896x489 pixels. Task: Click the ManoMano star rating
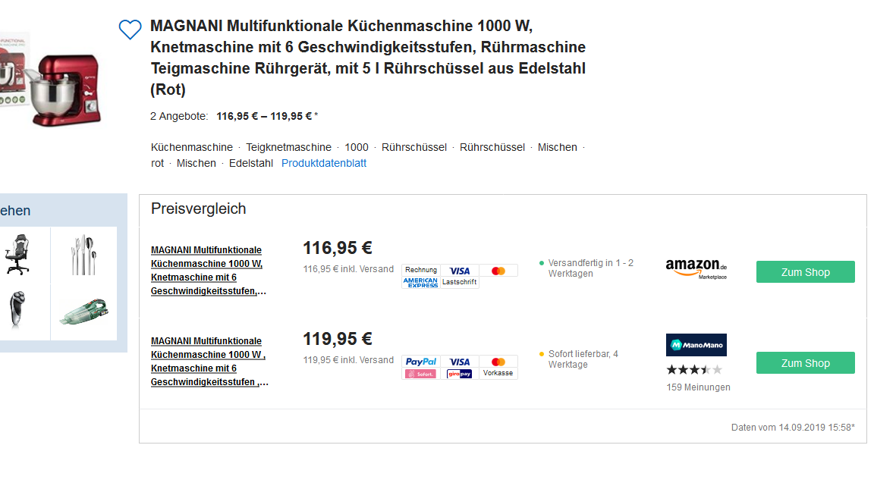pyautogui.click(x=693, y=370)
